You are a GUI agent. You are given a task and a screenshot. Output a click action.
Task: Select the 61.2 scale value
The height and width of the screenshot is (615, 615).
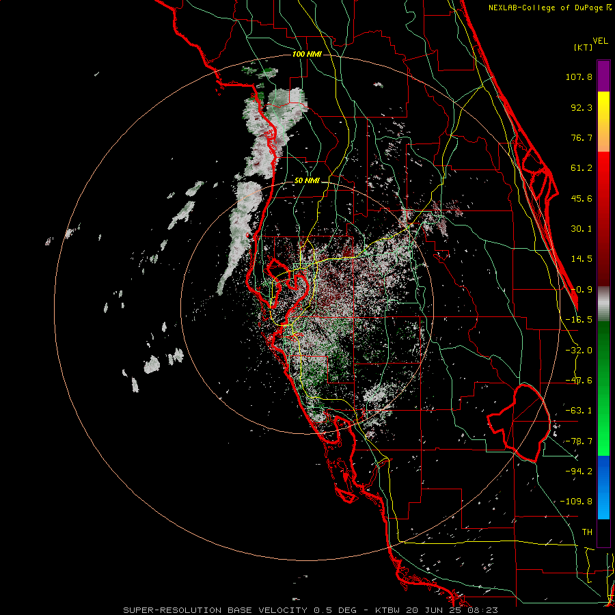click(582, 168)
